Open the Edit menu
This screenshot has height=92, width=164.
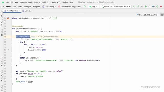tap(12, 2)
